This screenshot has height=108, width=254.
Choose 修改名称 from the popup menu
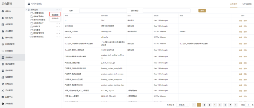pyautogui.click(x=55, y=18)
